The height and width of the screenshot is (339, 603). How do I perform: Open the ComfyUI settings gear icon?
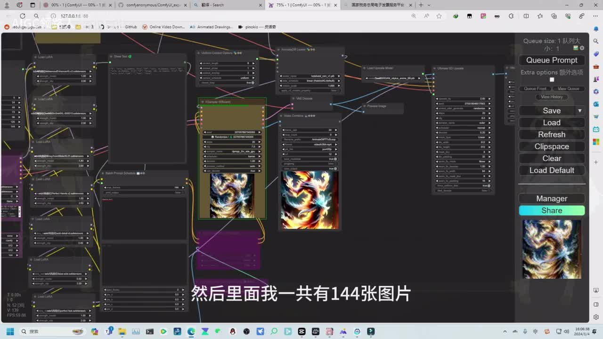pyautogui.click(x=582, y=48)
